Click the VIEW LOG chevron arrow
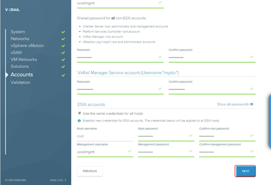271x185 pixels. [x=66, y=180]
